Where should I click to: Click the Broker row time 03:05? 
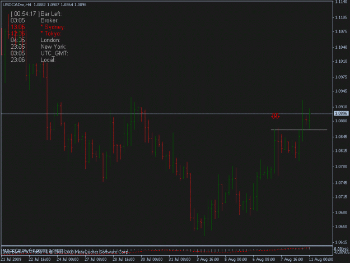tap(17, 21)
